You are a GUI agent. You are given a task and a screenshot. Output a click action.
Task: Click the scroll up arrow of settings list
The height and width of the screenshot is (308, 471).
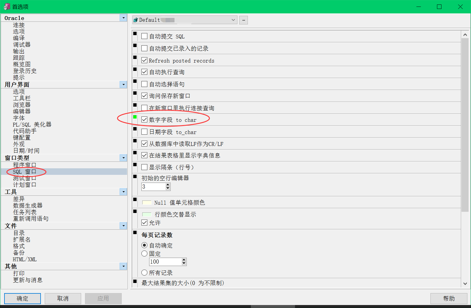(465, 35)
